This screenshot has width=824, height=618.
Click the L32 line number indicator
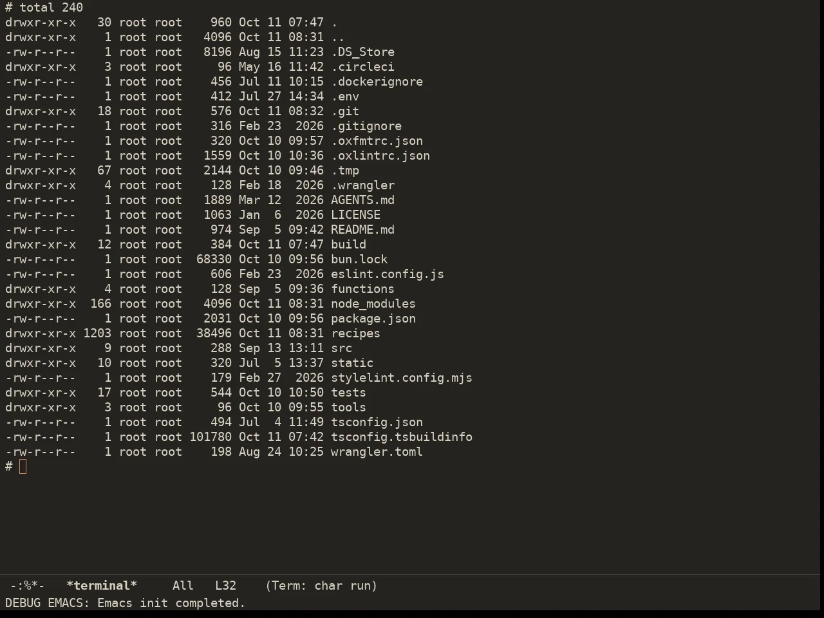tap(225, 586)
